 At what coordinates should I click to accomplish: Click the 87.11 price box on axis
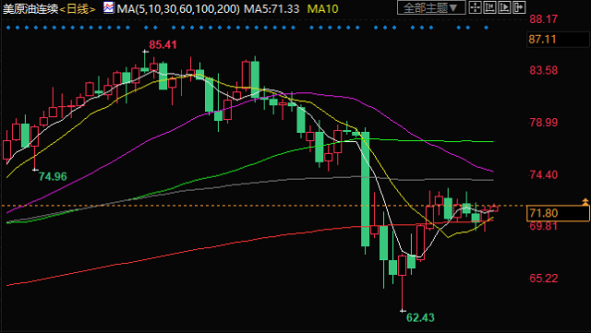558,39
